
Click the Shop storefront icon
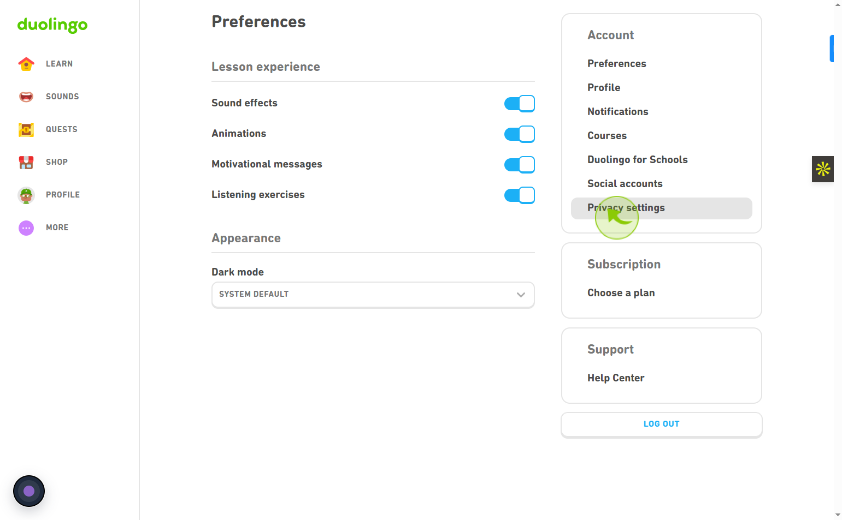26,162
